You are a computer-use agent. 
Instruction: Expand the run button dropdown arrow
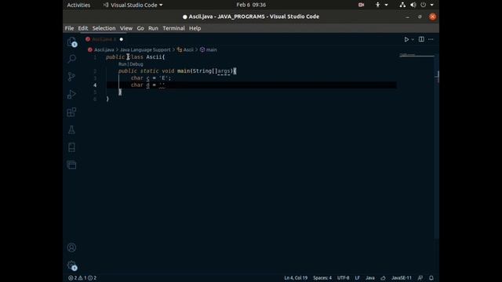413,40
